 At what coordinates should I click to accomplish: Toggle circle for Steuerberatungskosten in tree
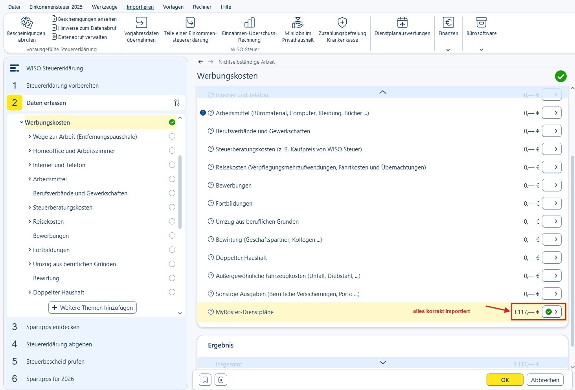[x=172, y=207]
